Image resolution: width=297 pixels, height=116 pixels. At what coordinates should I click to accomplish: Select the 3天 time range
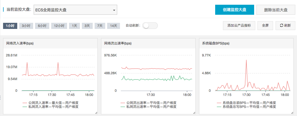pyautogui.click(x=87, y=26)
